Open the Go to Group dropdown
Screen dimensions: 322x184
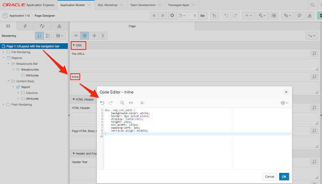[312, 36]
